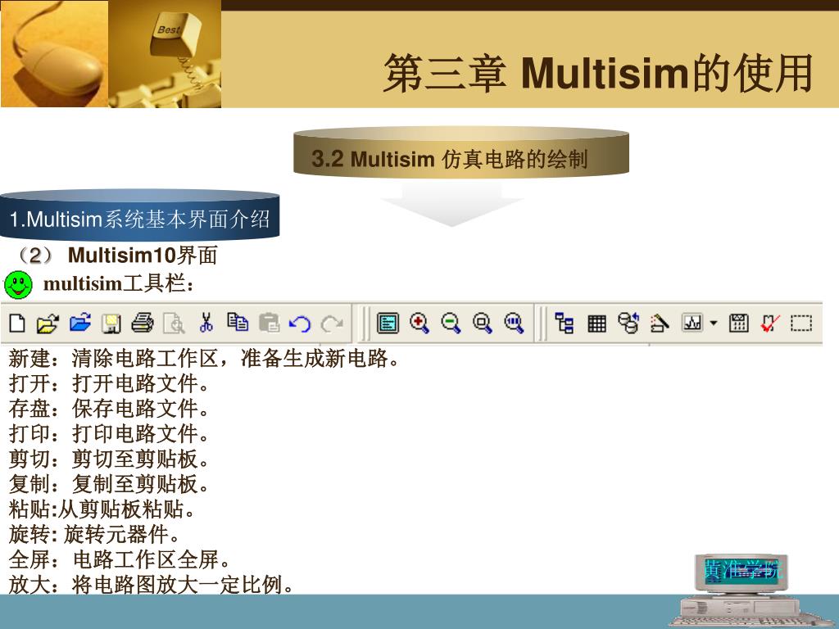Click the mouse and keyboard header photo
Screen dimensions: 839x629
(111, 54)
